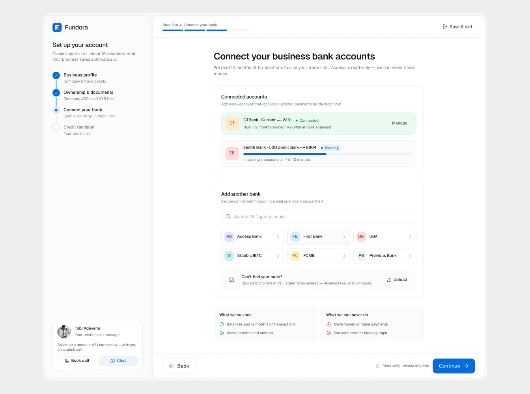This screenshot has width=530, height=394.
Task: Manage the GTBank connected account
Action: (399, 123)
